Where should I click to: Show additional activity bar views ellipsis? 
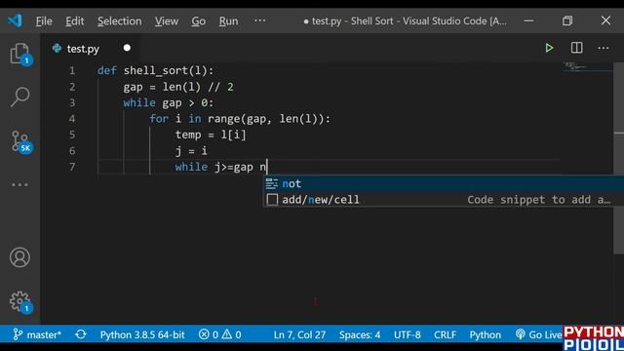pyautogui.click(x=19, y=184)
